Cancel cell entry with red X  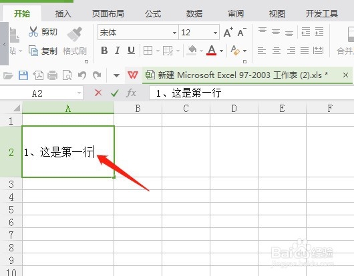click(x=98, y=93)
